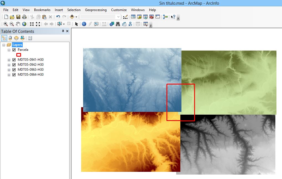Image resolution: width=282 pixels, height=179 pixels.
Task: Click the Go To XY icon
Action: [130, 24]
